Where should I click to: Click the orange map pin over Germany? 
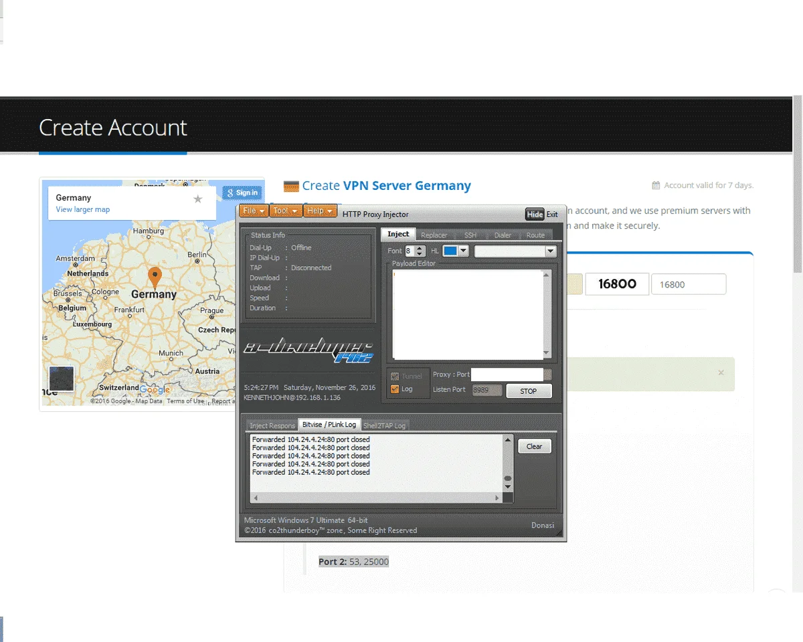(x=155, y=278)
